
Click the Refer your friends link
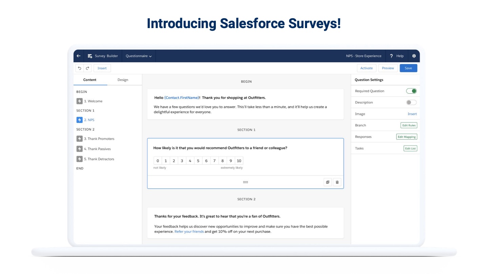189,232
